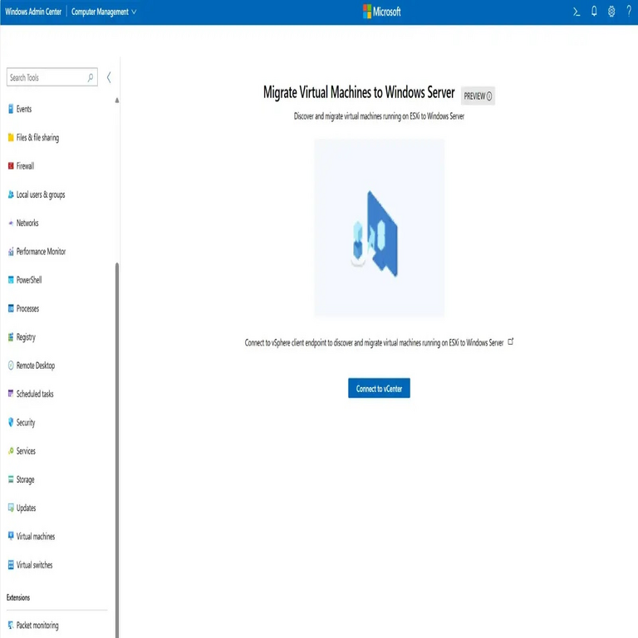Screen dimensions: 638x638
Task: Select Storage in the tools menu
Action: (25, 479)
